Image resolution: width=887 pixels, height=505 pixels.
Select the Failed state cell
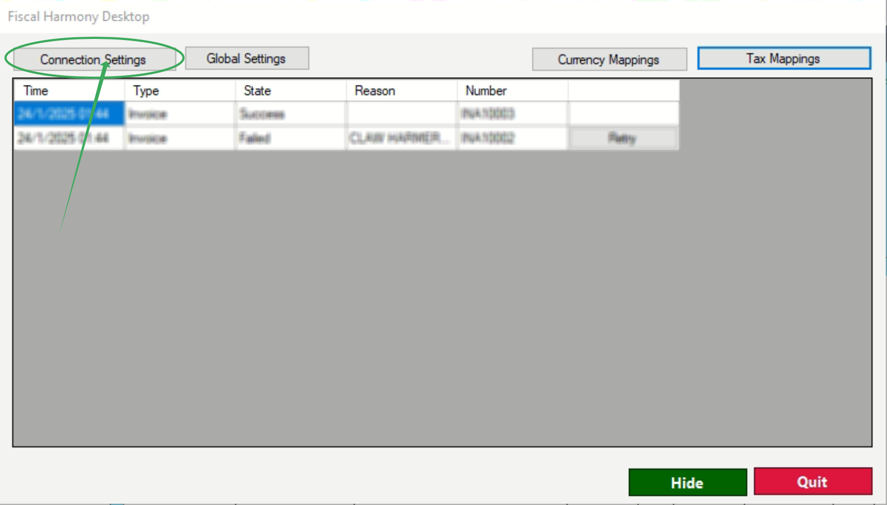tap(291, 138)
